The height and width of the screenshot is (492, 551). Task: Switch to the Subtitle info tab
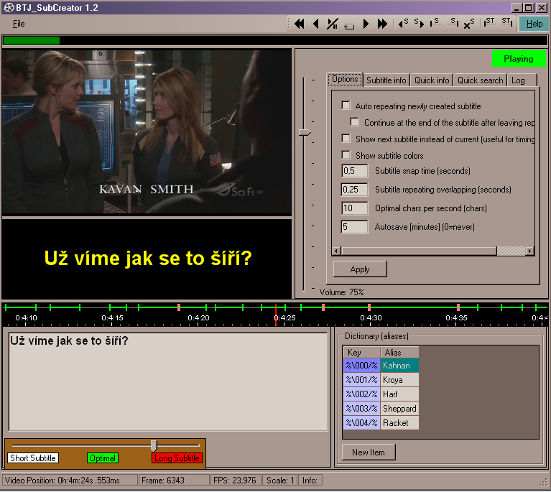coord(386,80)
